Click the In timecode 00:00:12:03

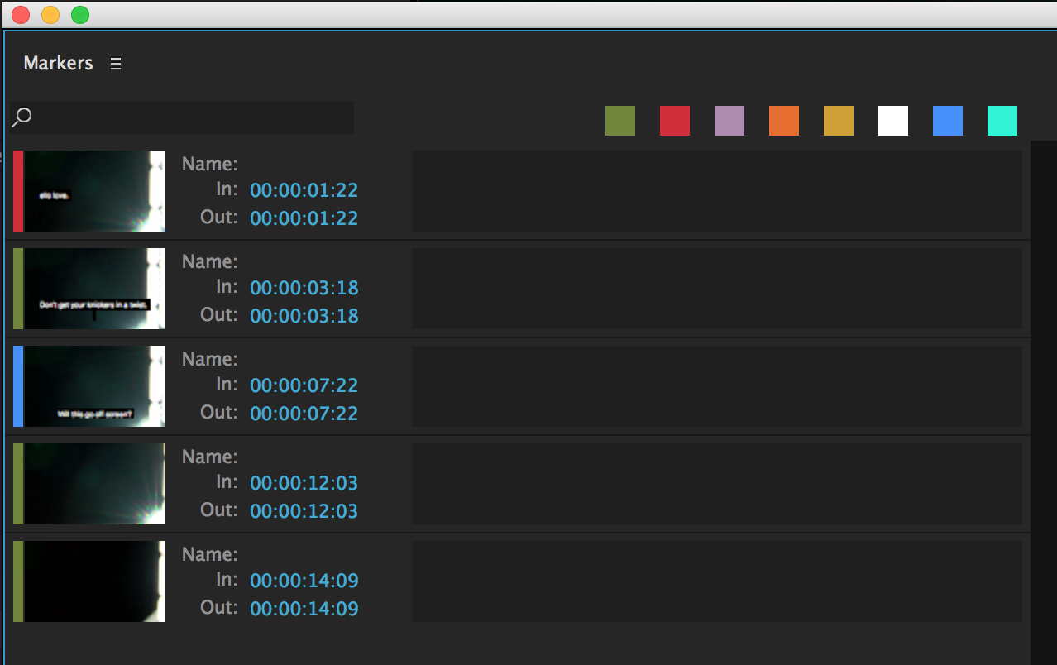click(304, 483)
